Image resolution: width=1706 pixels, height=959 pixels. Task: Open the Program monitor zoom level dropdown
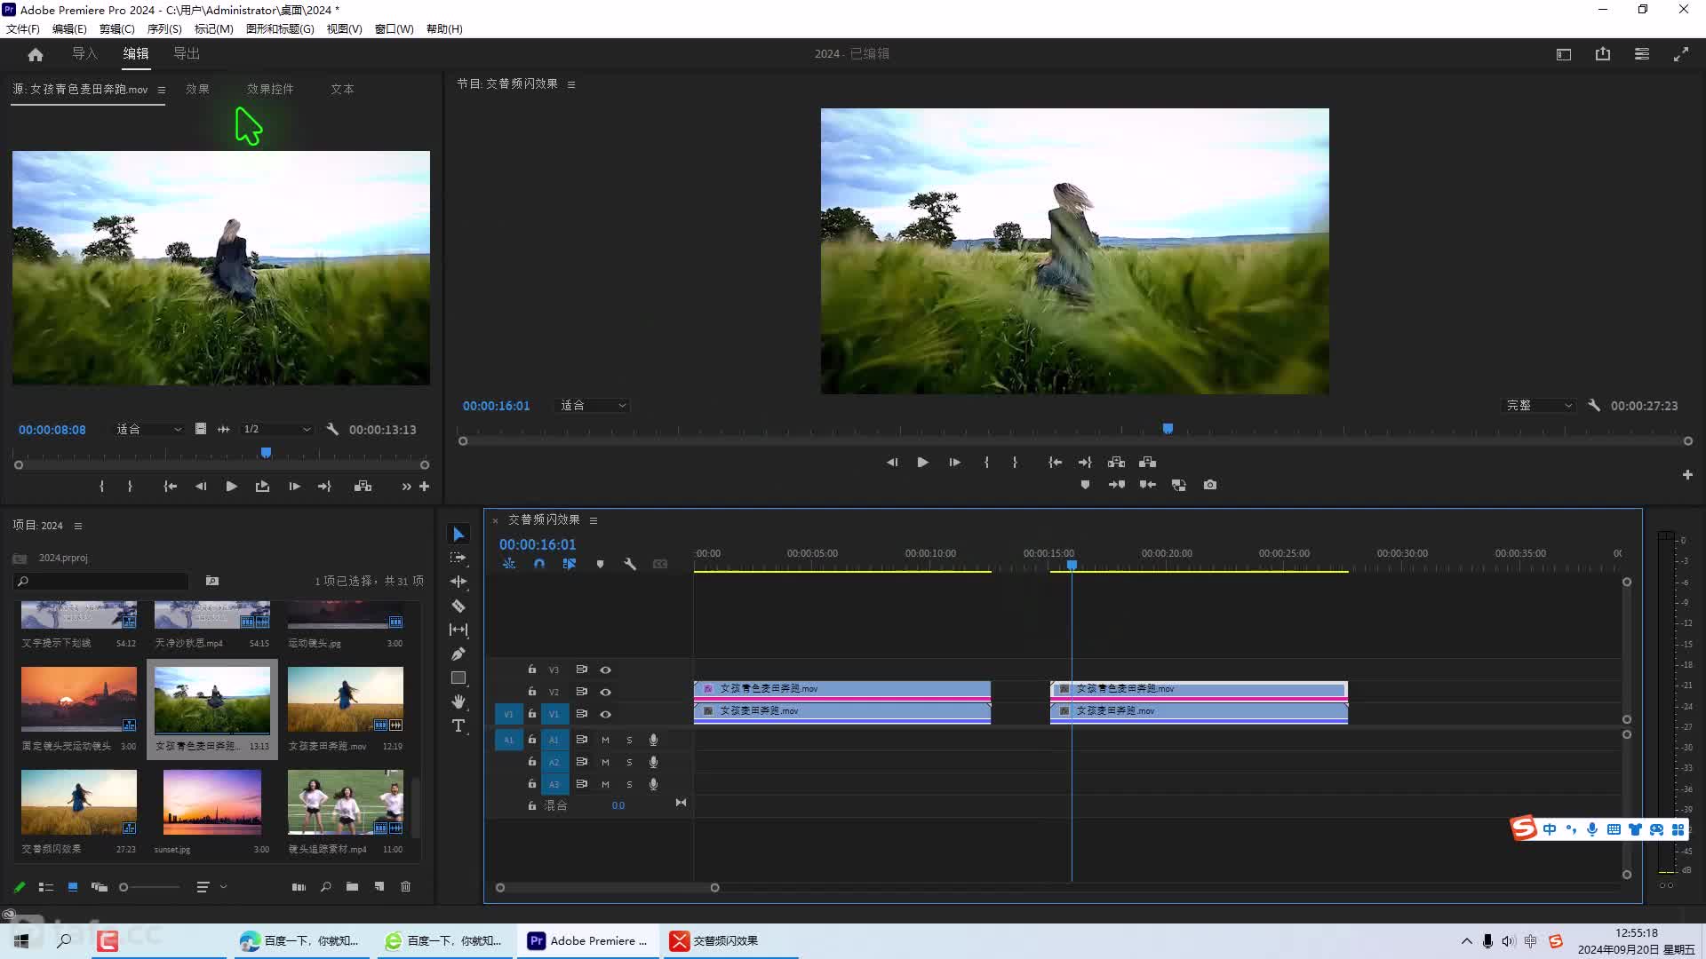pyautogui.click(x=593, y=405)
